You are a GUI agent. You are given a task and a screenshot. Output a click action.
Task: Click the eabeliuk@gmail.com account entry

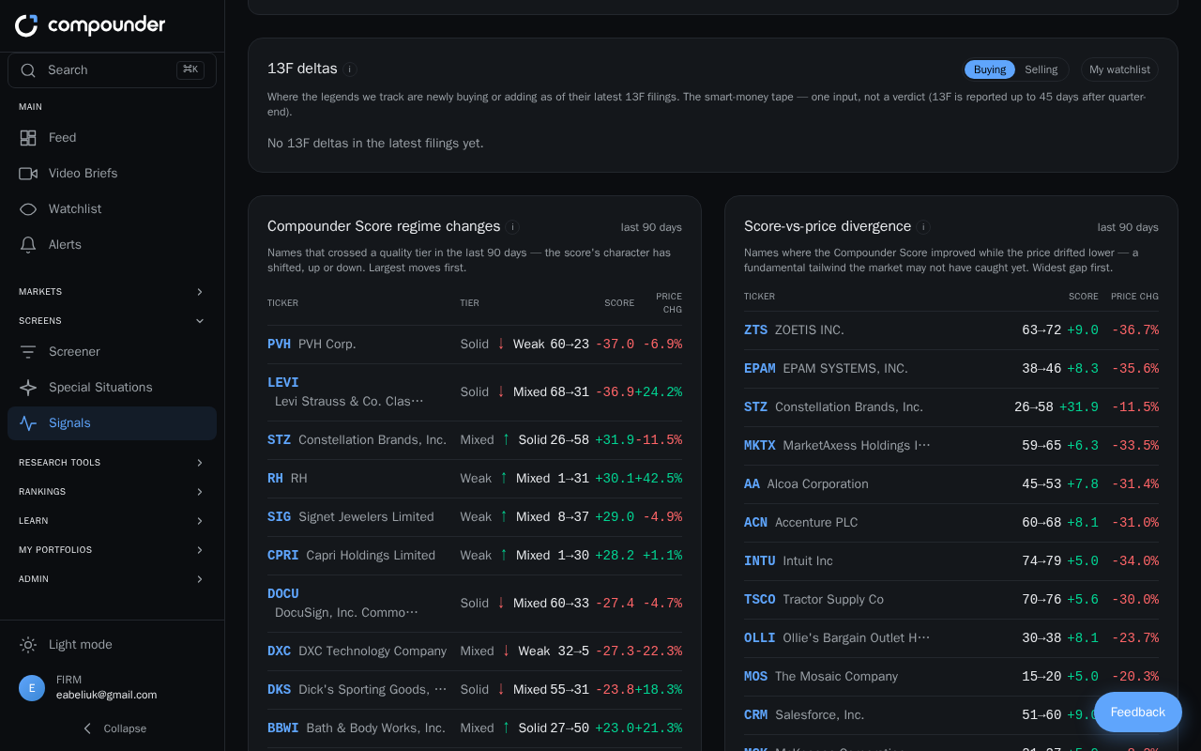click(x=106, y=696)
